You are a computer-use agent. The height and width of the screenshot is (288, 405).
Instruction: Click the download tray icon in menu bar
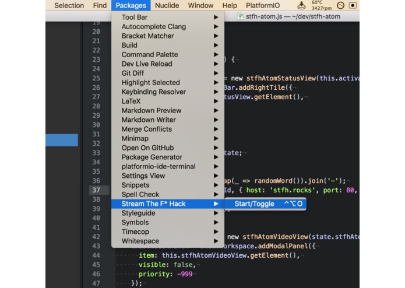click(x=301, y=5)
